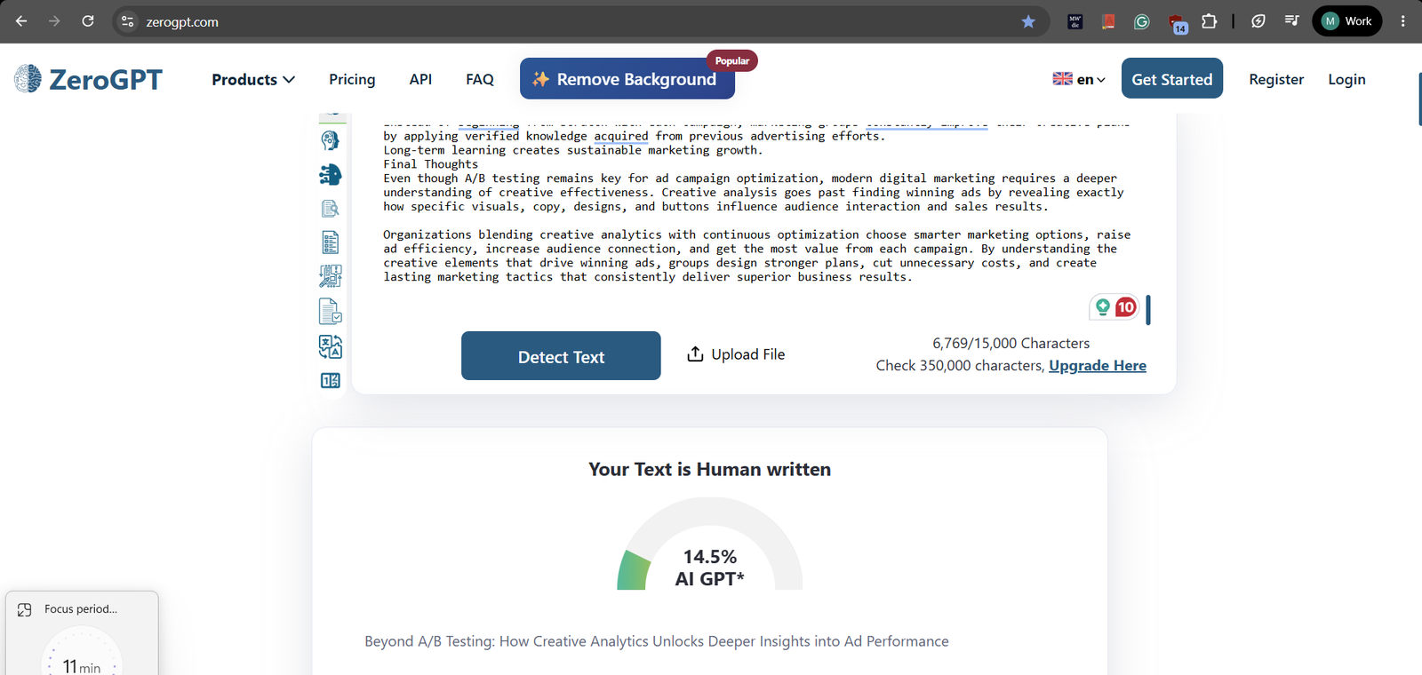The image size is (1422, 675).
Task: Open the paraphraser pencil sidebar icon
Action: pyautogui.click(x=330, y=276)
